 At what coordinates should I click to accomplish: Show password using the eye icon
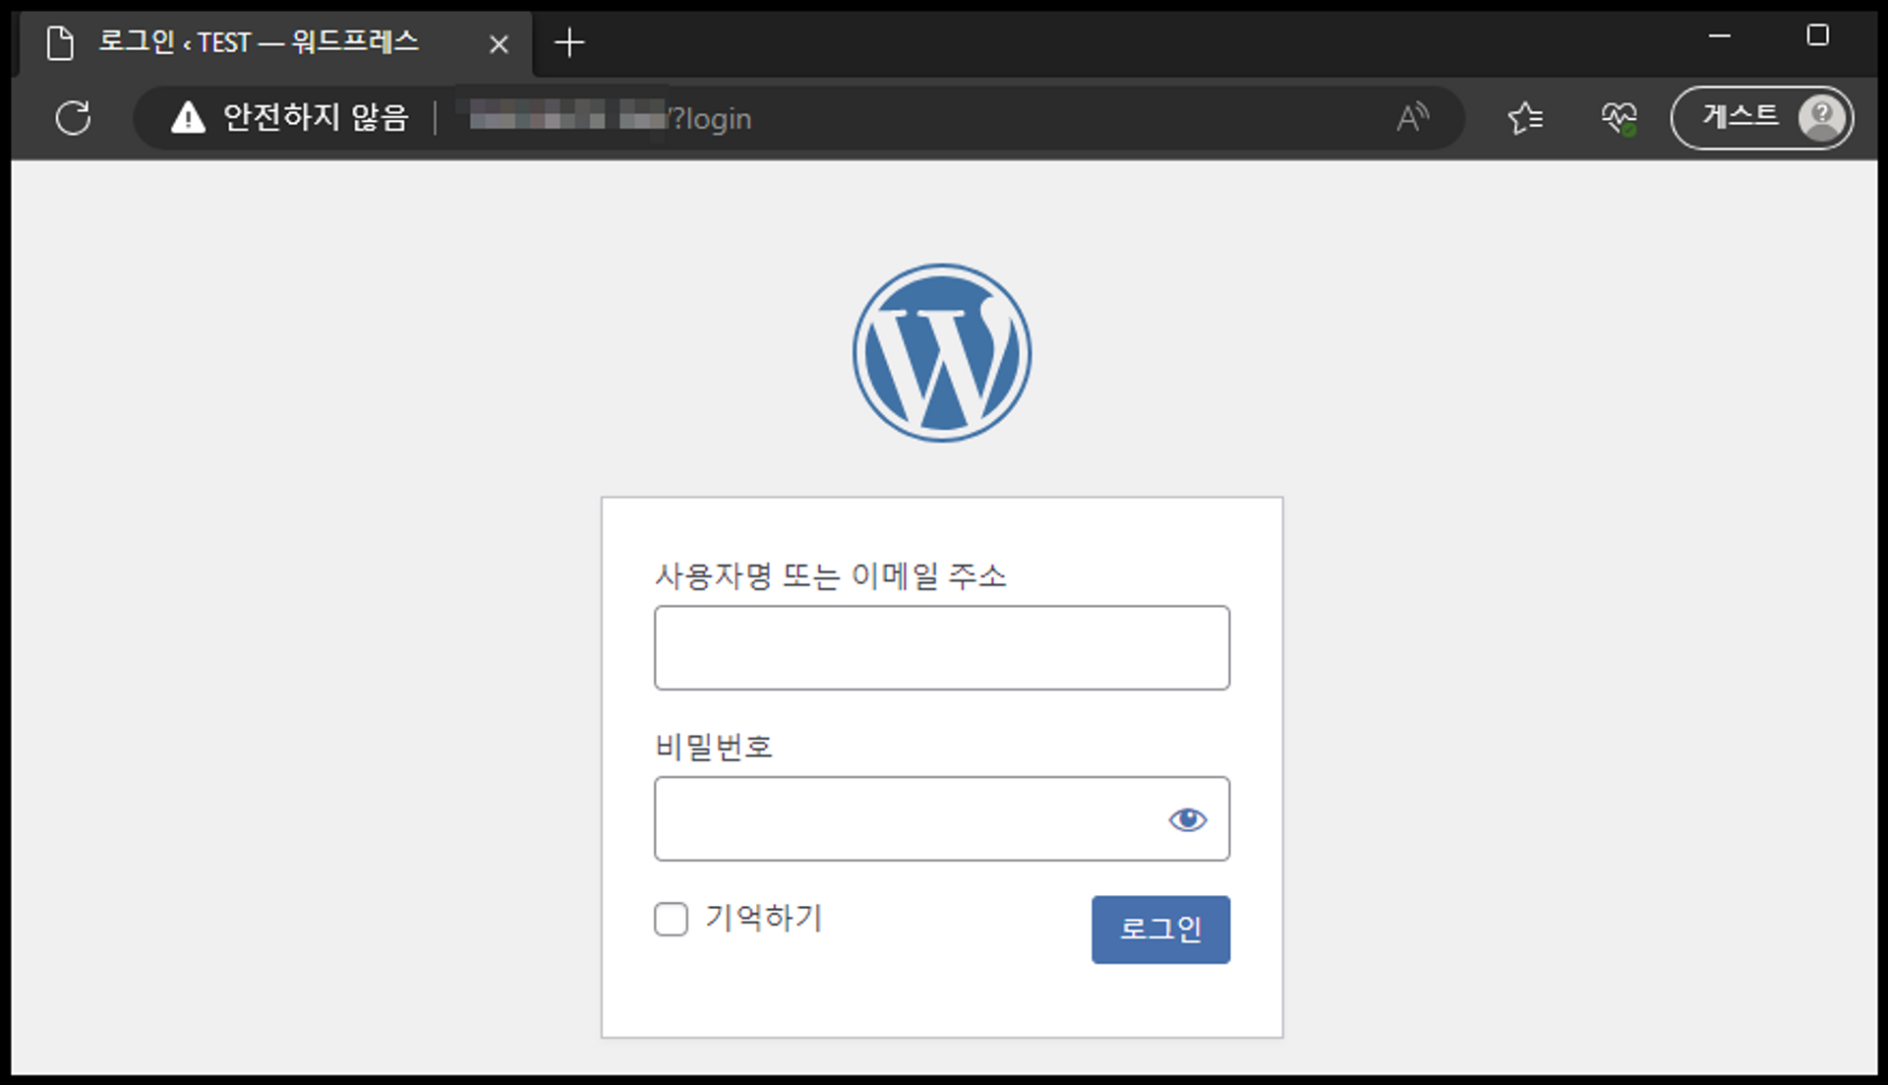click(x=1187, y=819)
